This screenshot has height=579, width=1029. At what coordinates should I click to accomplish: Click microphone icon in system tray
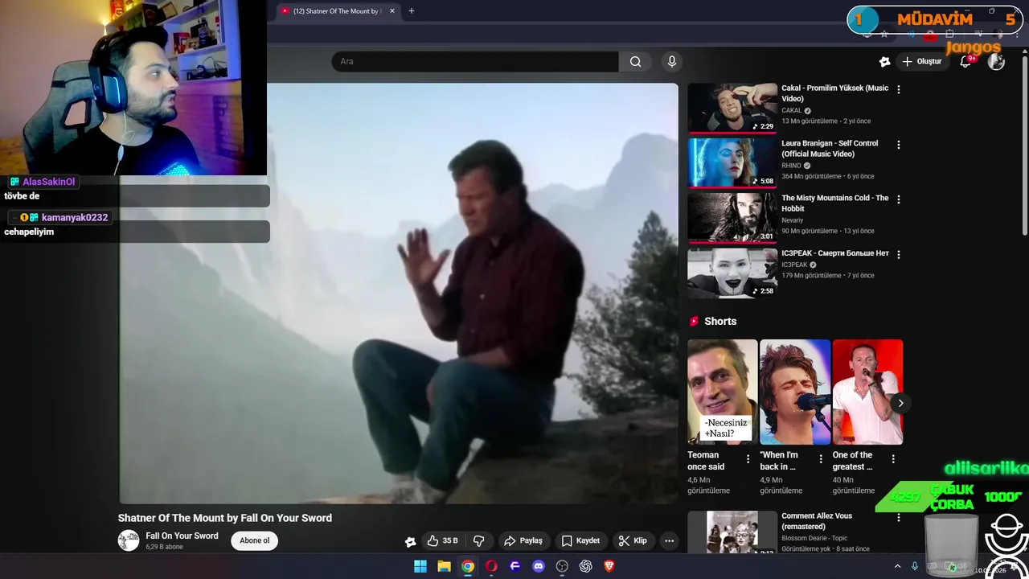pos(914,566)
